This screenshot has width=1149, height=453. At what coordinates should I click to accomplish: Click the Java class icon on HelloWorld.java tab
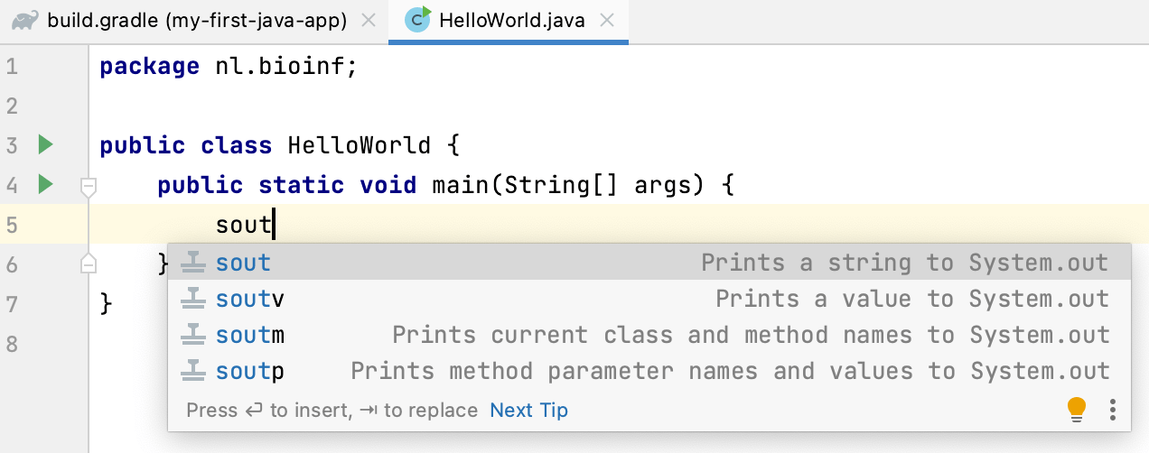tap(417, 19)
